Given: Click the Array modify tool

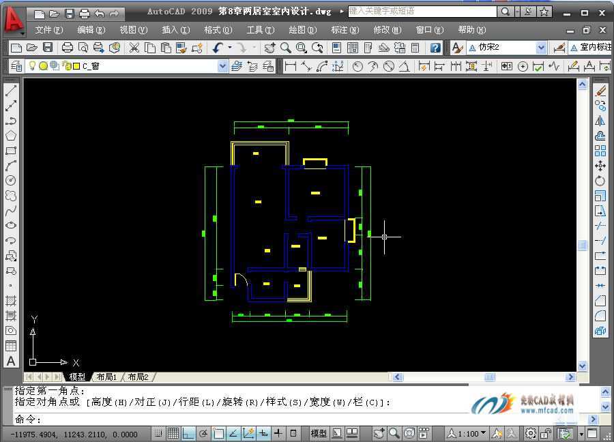Looking at the screenshot, I should (x=600, y=151).
